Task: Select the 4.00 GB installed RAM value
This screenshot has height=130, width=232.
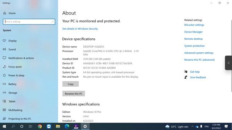Action: click(97, 59)
